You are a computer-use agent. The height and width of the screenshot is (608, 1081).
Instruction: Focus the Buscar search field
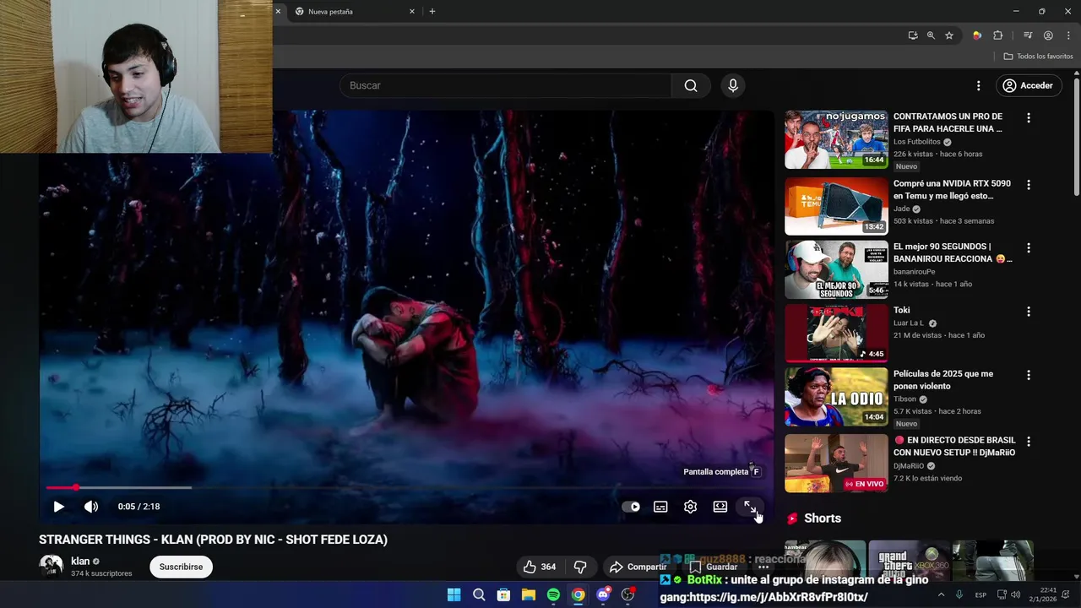coord(505,85)
